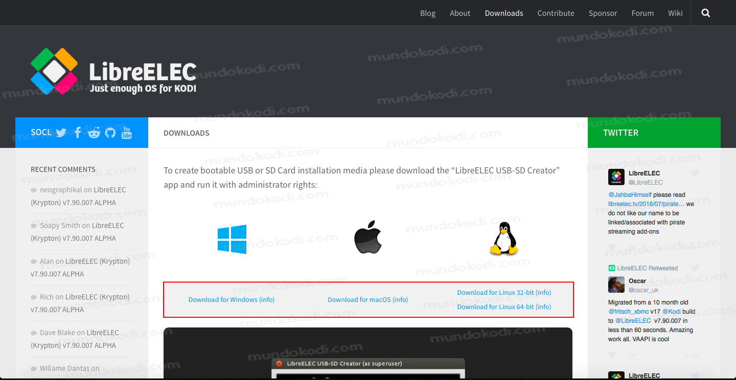Open neographikal's comment link
Image resolution: width=736 pixels, height=380 pixels.
78,196
